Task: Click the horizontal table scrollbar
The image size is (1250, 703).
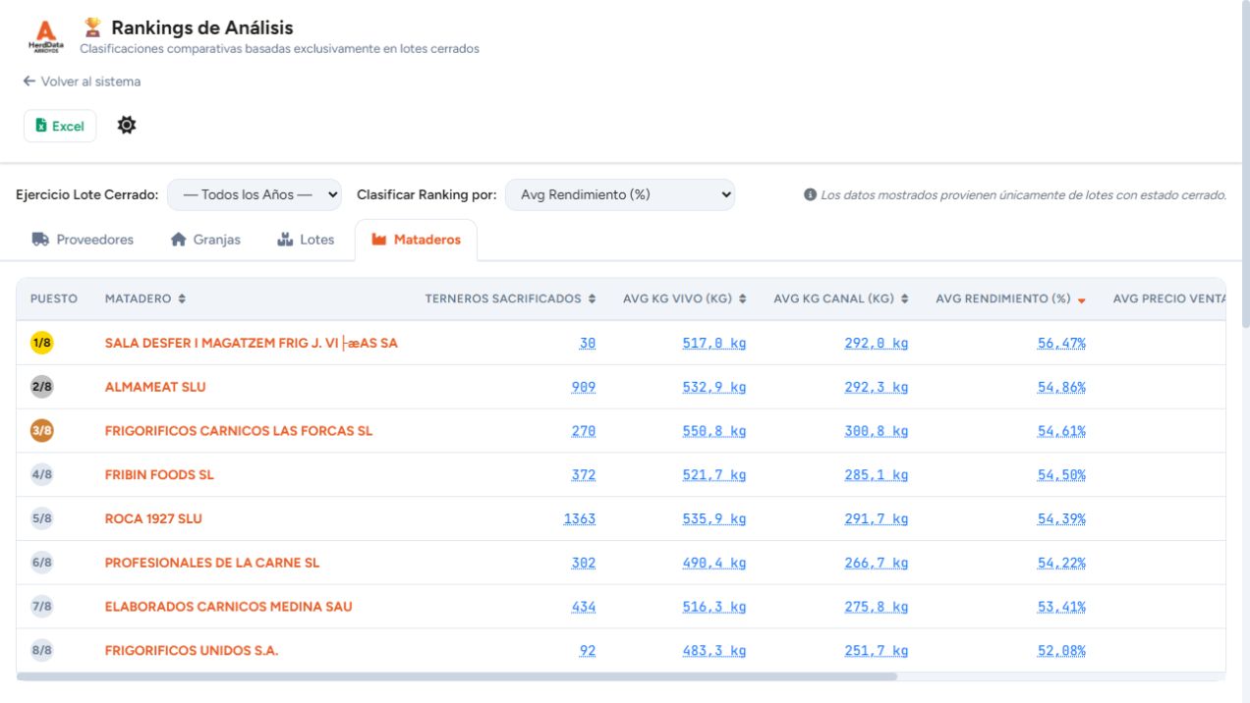Action: tap(457, 676)
